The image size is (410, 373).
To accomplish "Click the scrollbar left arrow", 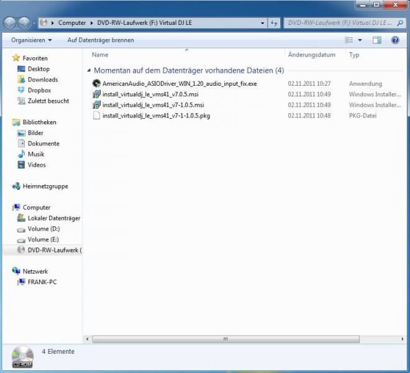I will point(88,339).
